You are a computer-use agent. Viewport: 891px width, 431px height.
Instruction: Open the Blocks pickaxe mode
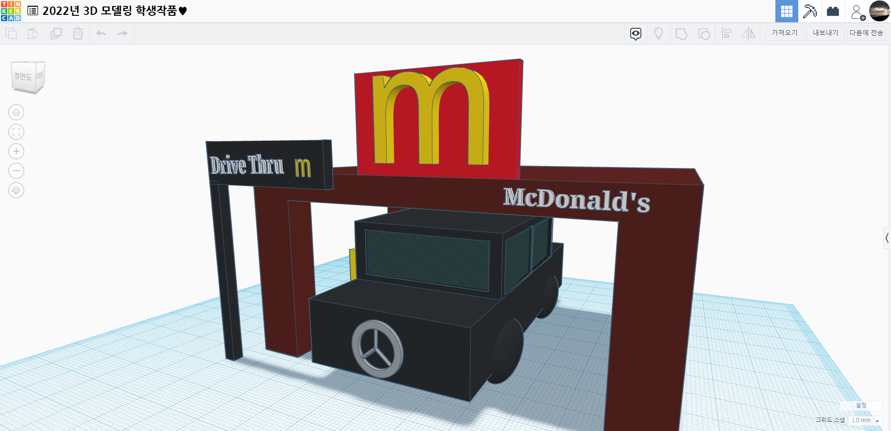810,11
